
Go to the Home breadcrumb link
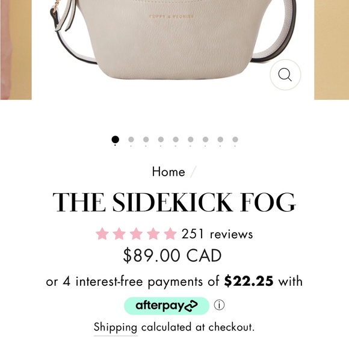tap(168, 172)
